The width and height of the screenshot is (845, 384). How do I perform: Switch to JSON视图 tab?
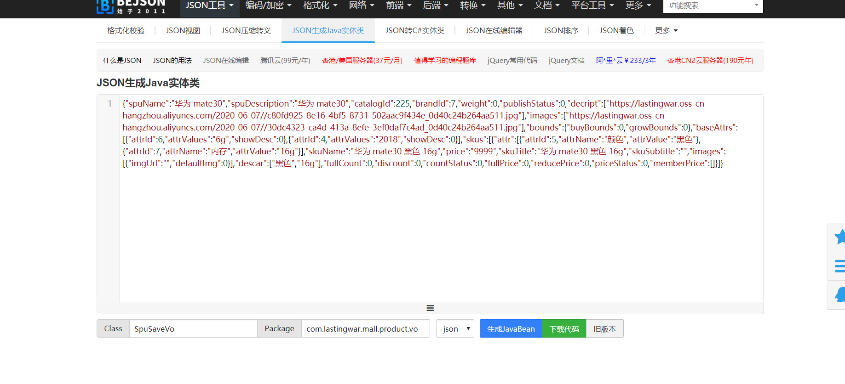coord(183,30)
